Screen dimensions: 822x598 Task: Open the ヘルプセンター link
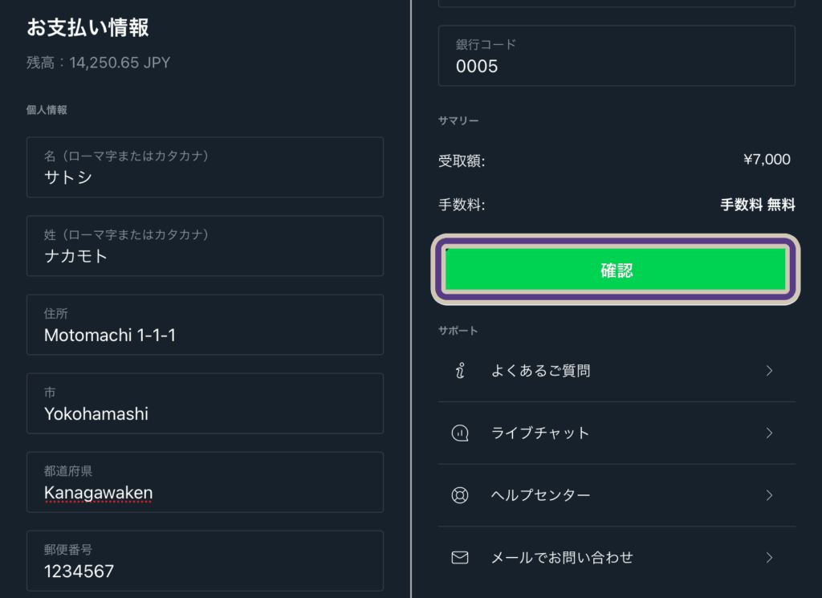click(616, 495)
